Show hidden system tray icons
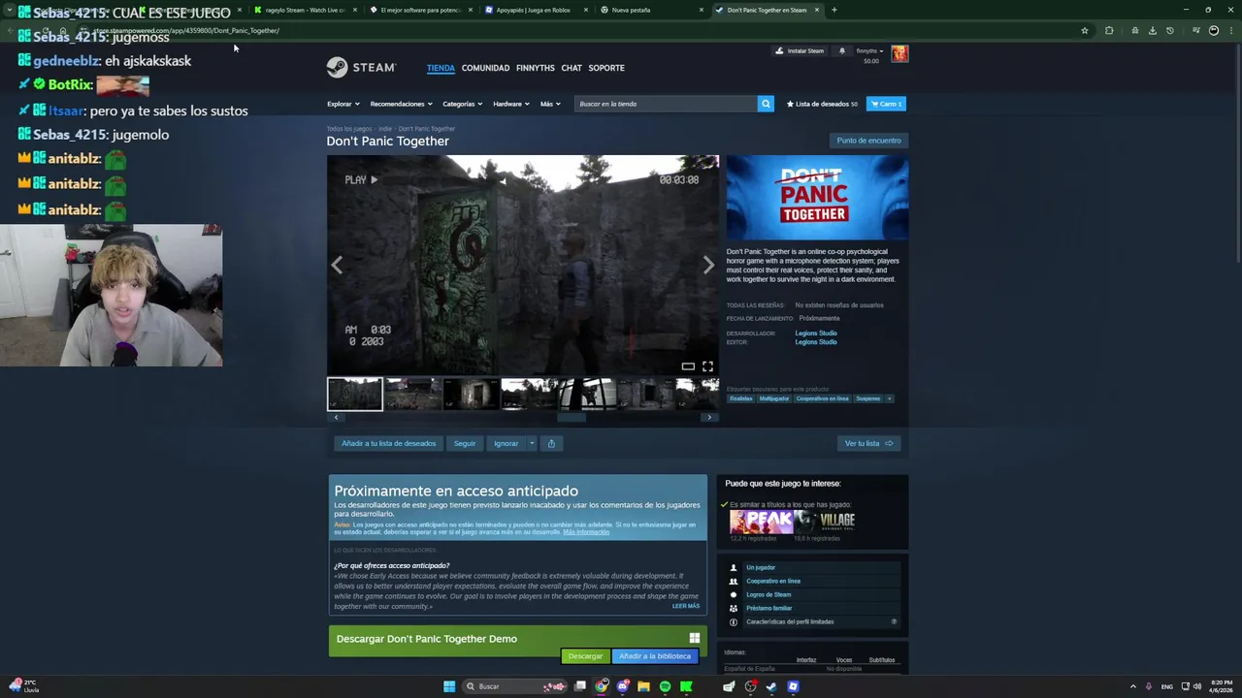Screen dimensions: 1242x698 (x=1132, y=686)
